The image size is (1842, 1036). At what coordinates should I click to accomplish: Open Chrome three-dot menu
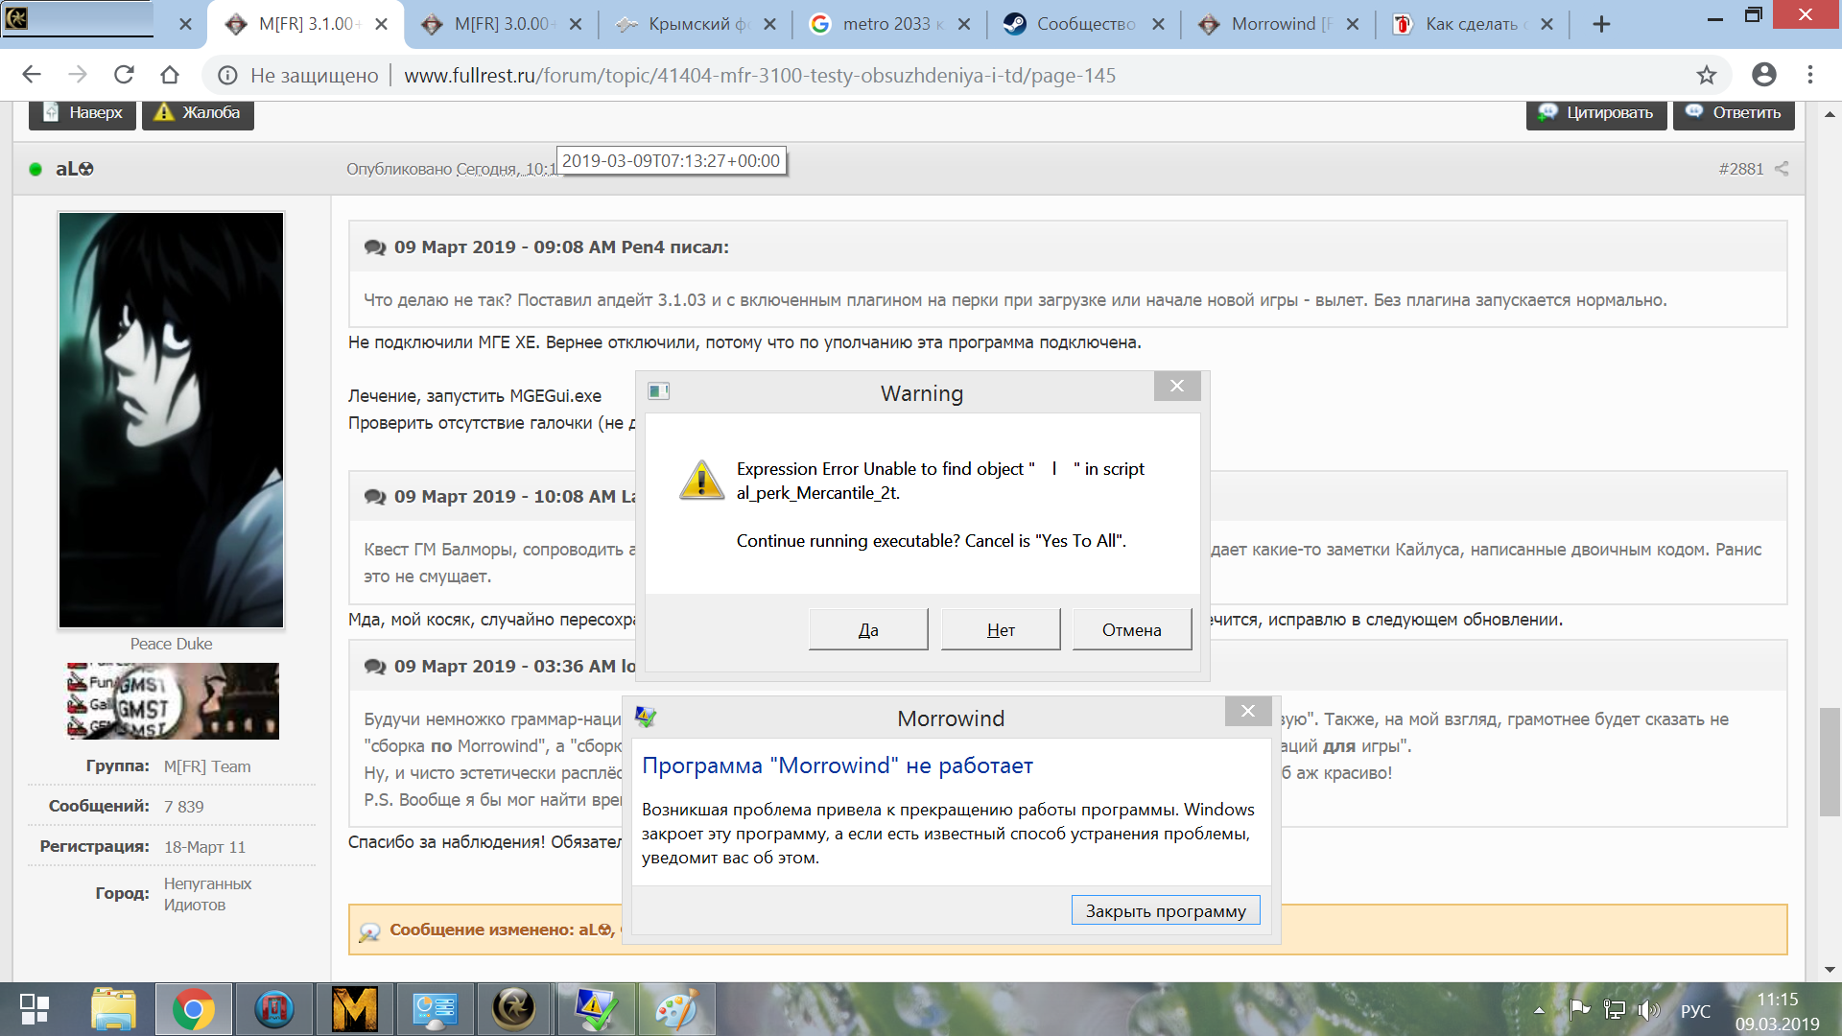point(1810,75)
